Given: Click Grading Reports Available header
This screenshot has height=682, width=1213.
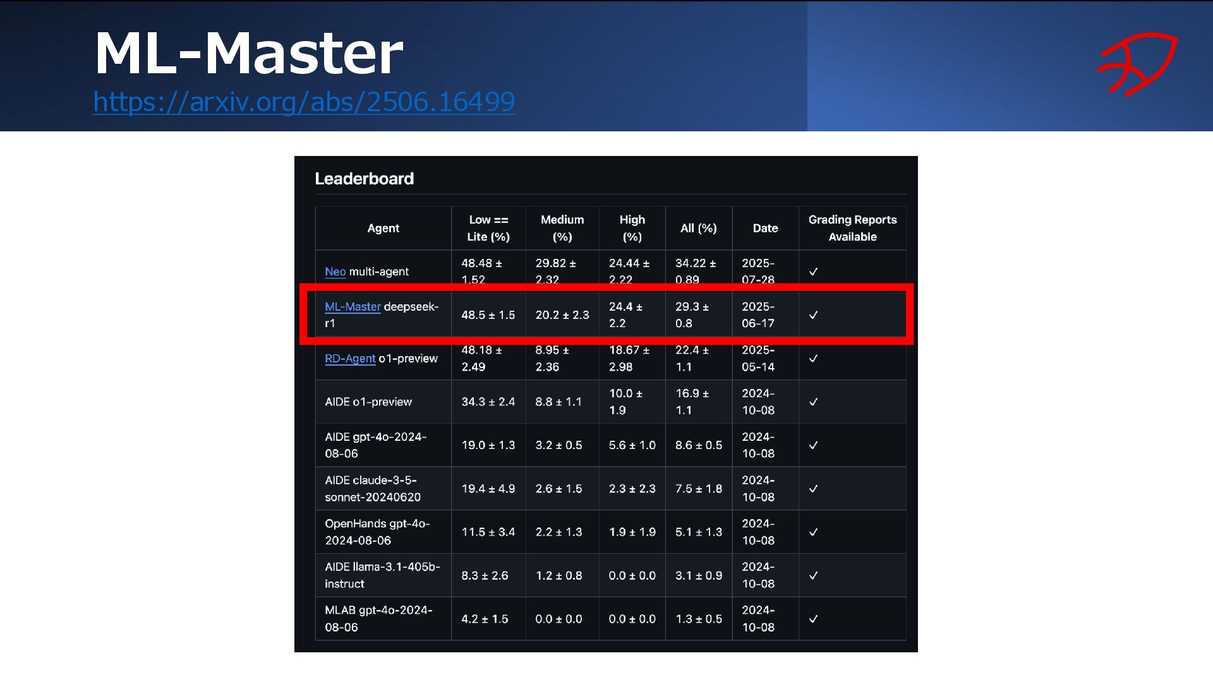Looking at the screenshot, I should pos(853,229).
